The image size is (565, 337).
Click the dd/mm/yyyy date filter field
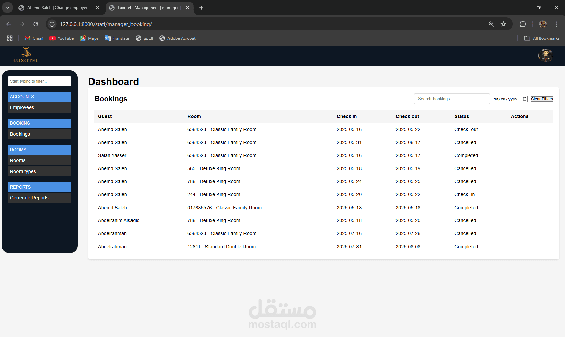(x=510, y=99)
